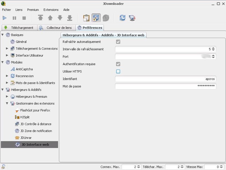Disable the Authentification requise checkbox
The width and height of the screenshot is (226, 170).
coord(118,64)
